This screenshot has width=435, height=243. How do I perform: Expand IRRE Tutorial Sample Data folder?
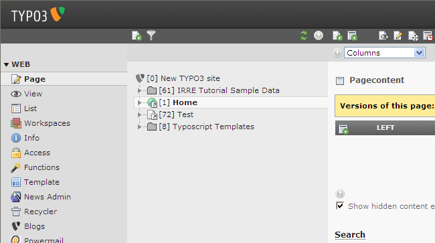[140, 90]
